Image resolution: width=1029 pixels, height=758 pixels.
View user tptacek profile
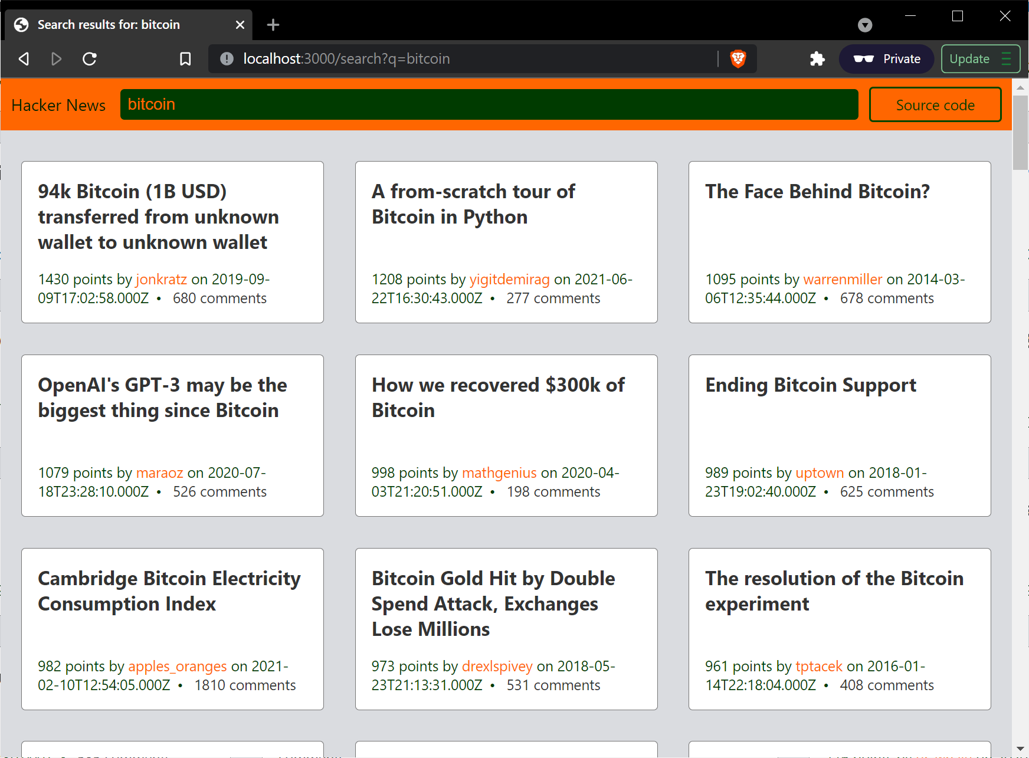819,666
